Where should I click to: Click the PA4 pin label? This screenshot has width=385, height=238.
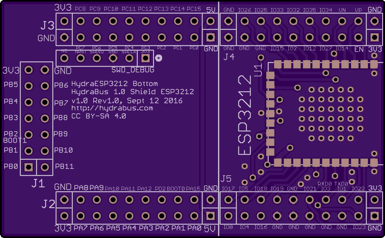(129, 228)
